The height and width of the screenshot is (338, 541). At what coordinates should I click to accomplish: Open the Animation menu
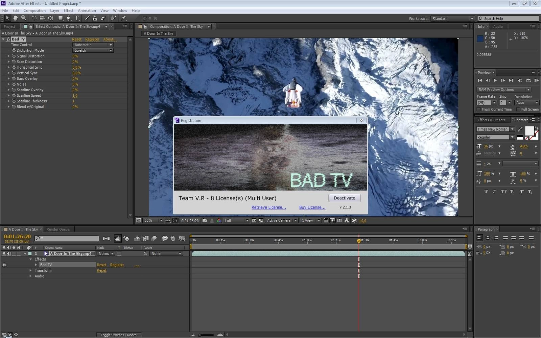(87, 10)
